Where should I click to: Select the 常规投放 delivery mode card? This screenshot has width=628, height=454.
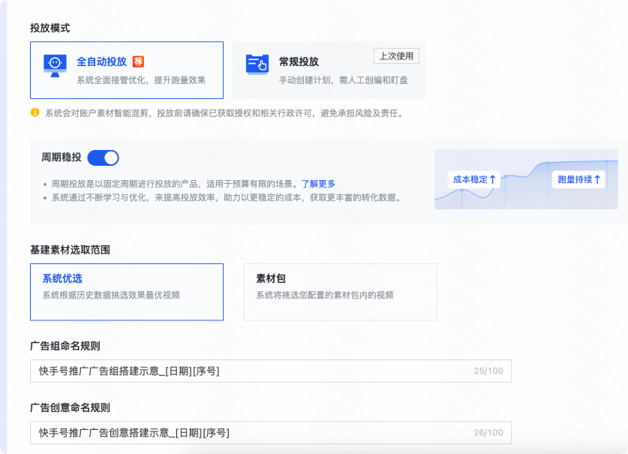329,70
